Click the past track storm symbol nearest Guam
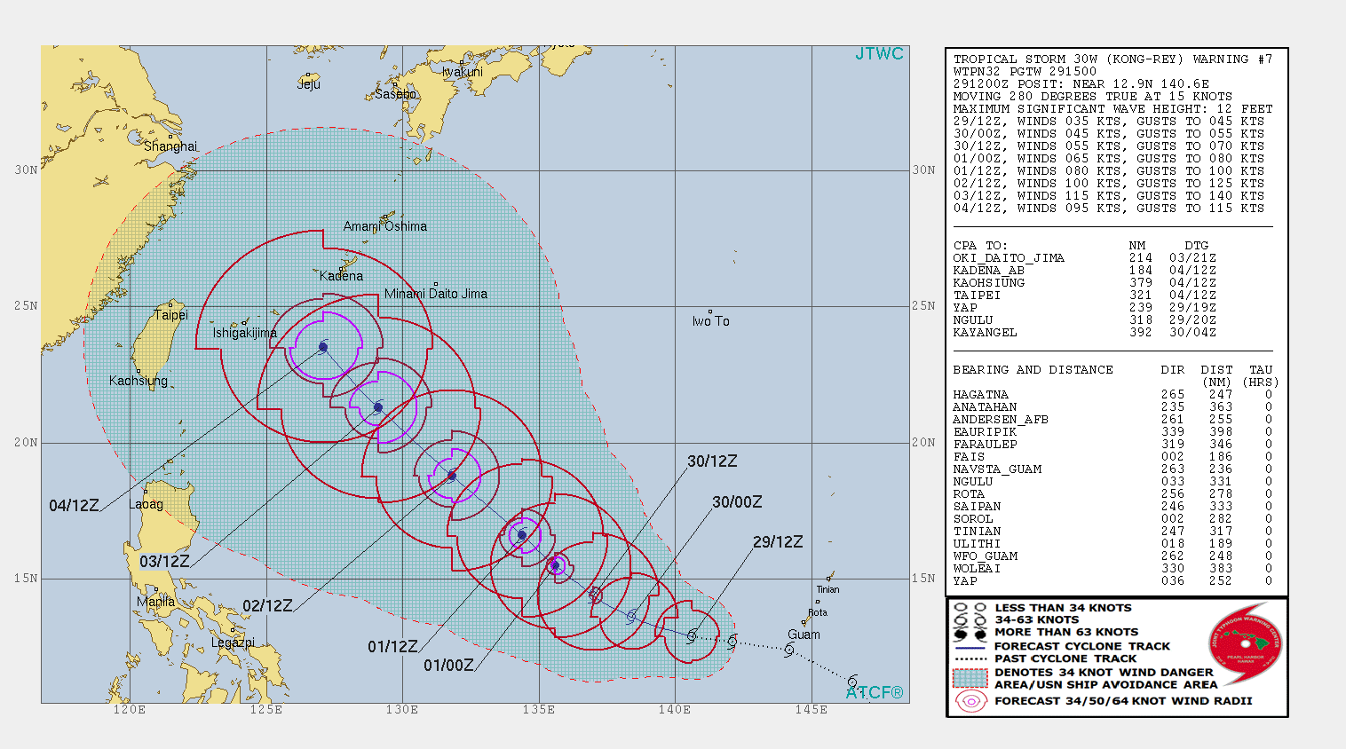This screenshot has height=749, width=1346. point(788,650)
